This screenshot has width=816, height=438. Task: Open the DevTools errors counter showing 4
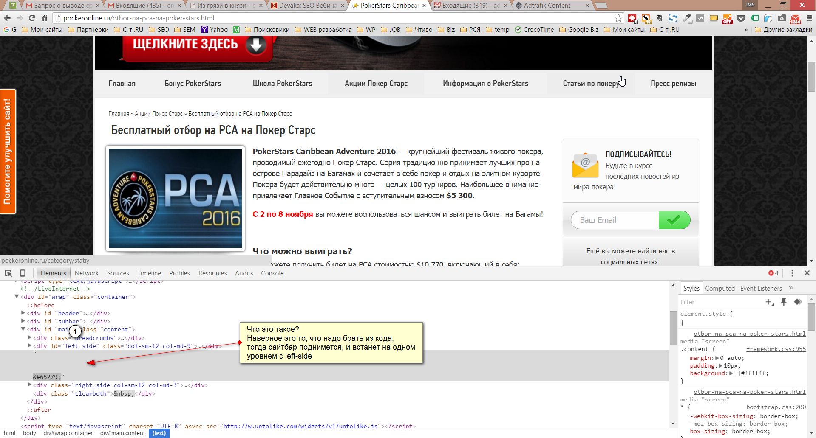(x=773, y=273)
